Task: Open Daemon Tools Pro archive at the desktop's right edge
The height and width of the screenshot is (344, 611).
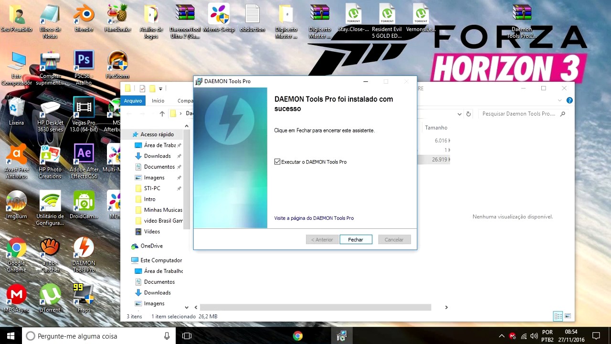Action: (522, 21)
